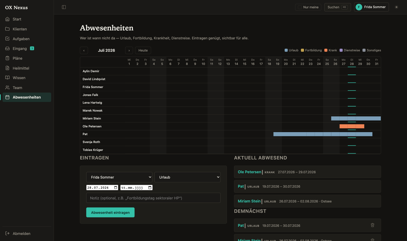Go to the previous month
407x241 pixels.
click(x=84, y=50)
